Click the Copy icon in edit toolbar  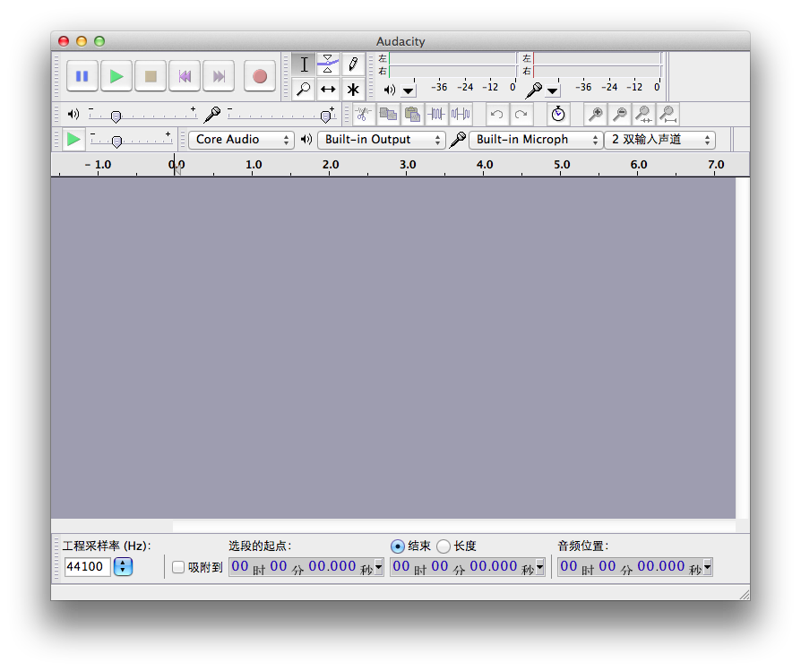(388, 115)
